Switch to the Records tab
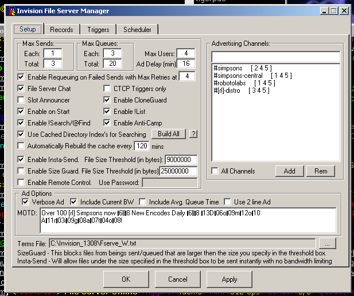354x296 pixels. coord(61,30)
